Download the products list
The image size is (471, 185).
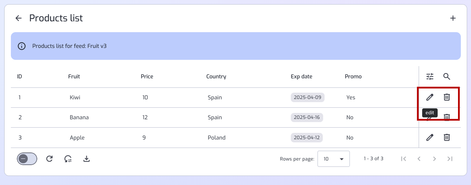click(87, 159)
